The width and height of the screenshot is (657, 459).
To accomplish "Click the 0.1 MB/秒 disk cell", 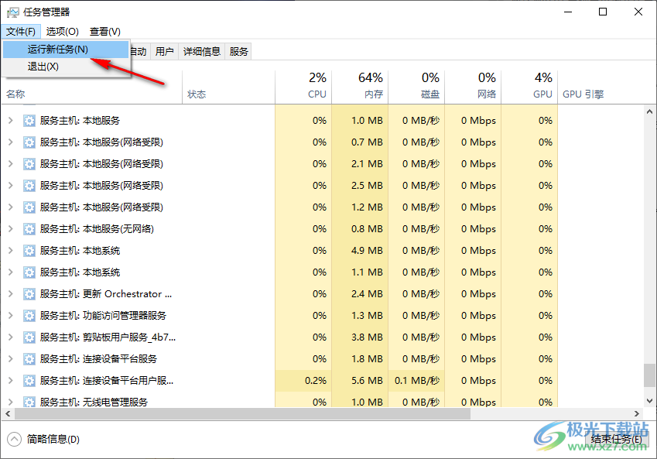I will pyautogui.click(x=416, y=381).
